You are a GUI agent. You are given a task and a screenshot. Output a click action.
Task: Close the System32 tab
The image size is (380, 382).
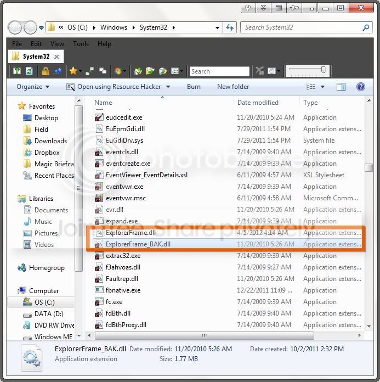coord(56,57)
